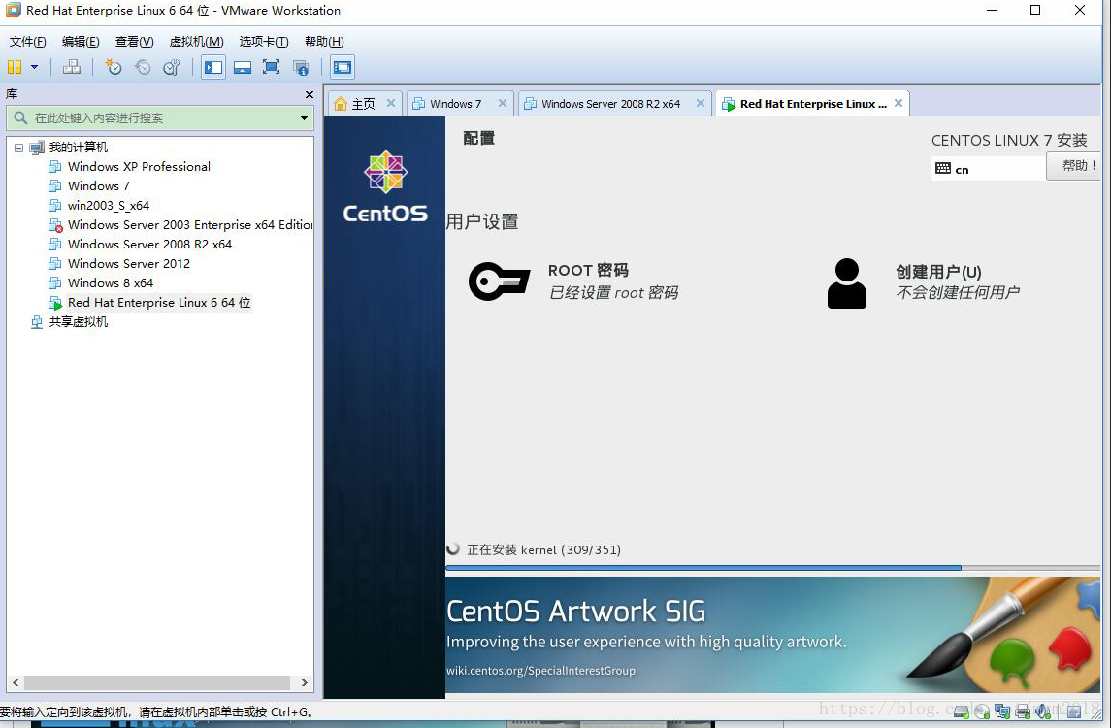This screenshot has width=1111, height=728.
Task: Switch to the Windows Server 2008 R2 x64 tab
Action: pyautogui.click(x=610, y=104)
